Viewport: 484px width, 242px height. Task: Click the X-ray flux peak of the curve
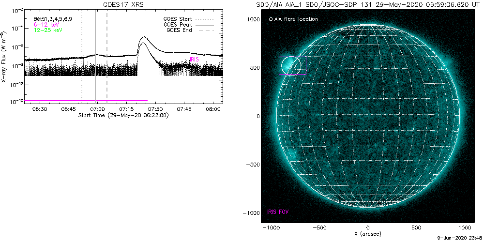pyautogui.click(x=144, y=37)
